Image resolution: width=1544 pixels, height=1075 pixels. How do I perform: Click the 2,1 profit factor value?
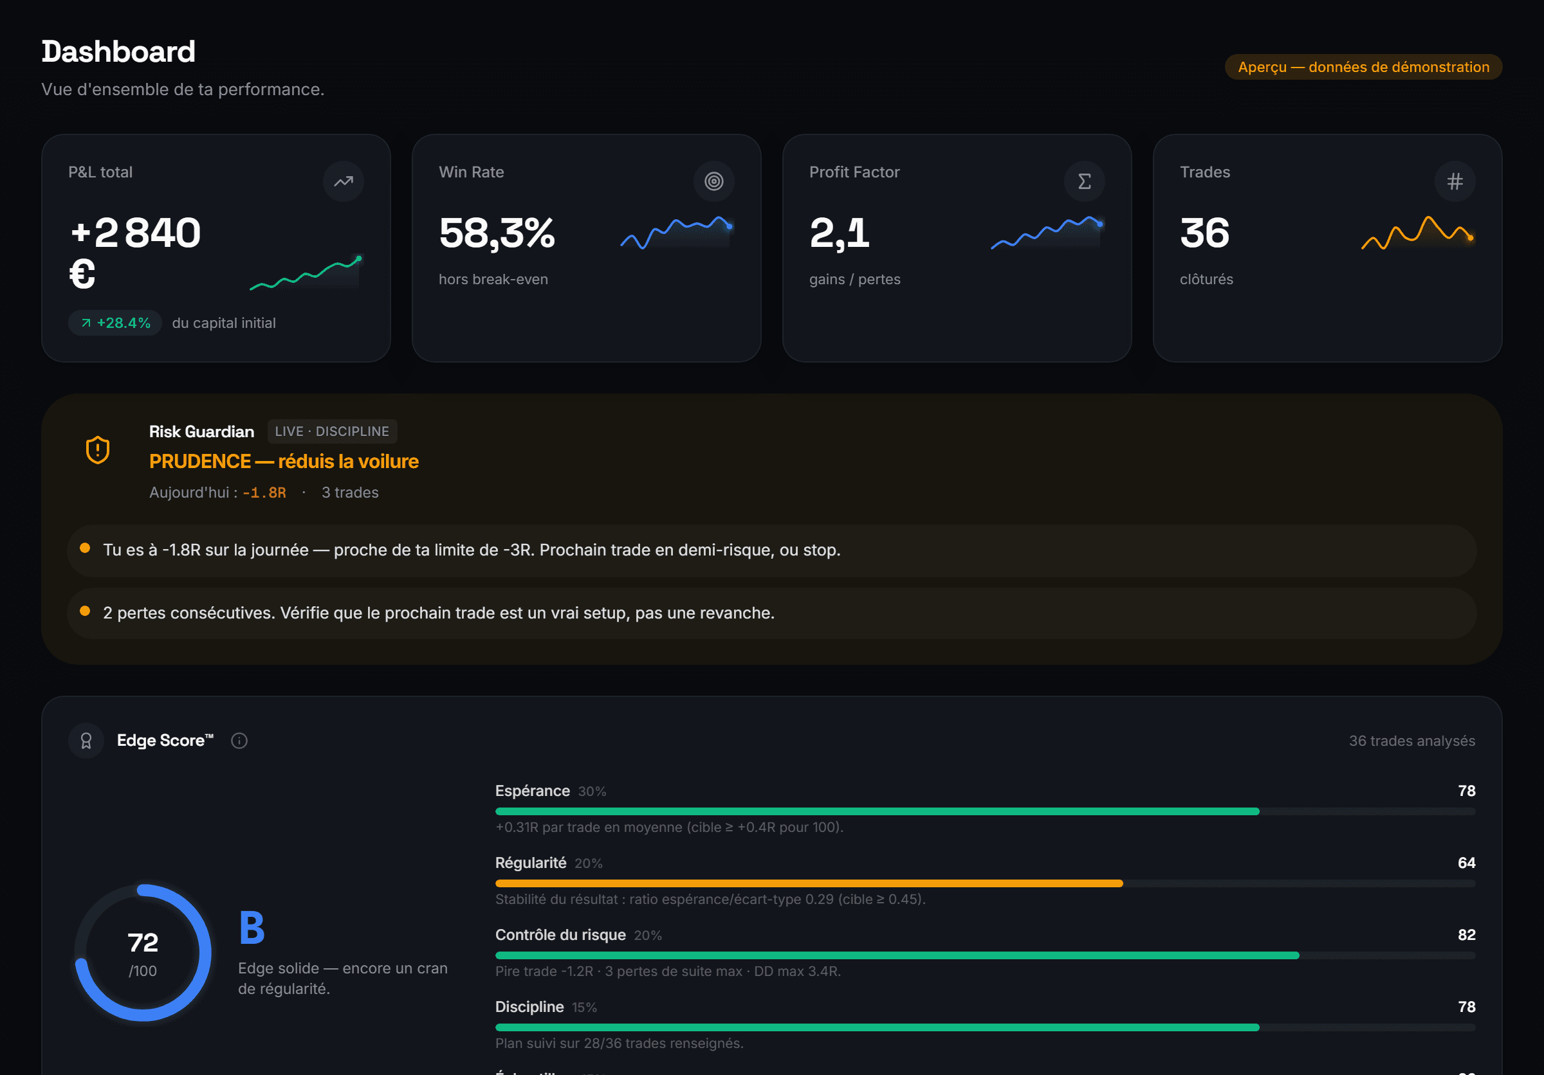coord(840,233)
